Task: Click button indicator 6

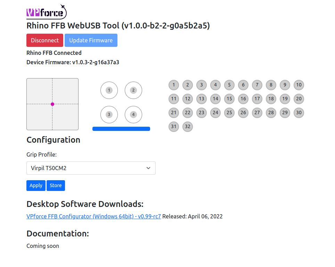Action: coord(243,85)
